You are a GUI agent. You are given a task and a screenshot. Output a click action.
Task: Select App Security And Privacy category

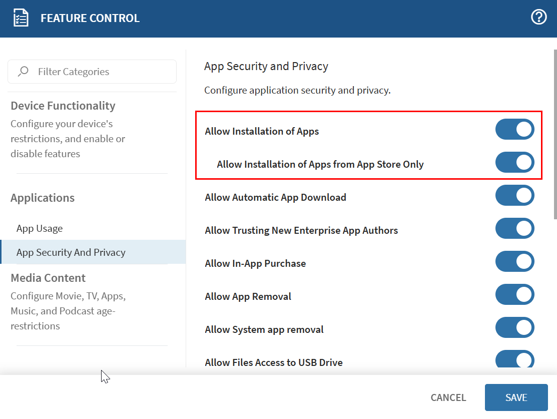71,252
